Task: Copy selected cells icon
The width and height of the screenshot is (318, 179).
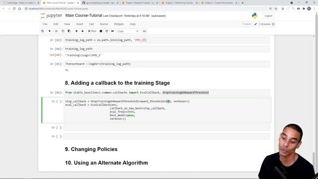Action: click(x=63, y=31)
